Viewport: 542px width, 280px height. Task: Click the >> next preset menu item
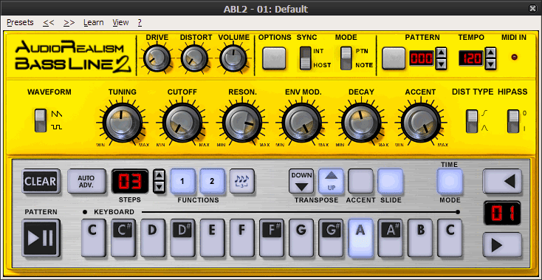coord(69,22)
